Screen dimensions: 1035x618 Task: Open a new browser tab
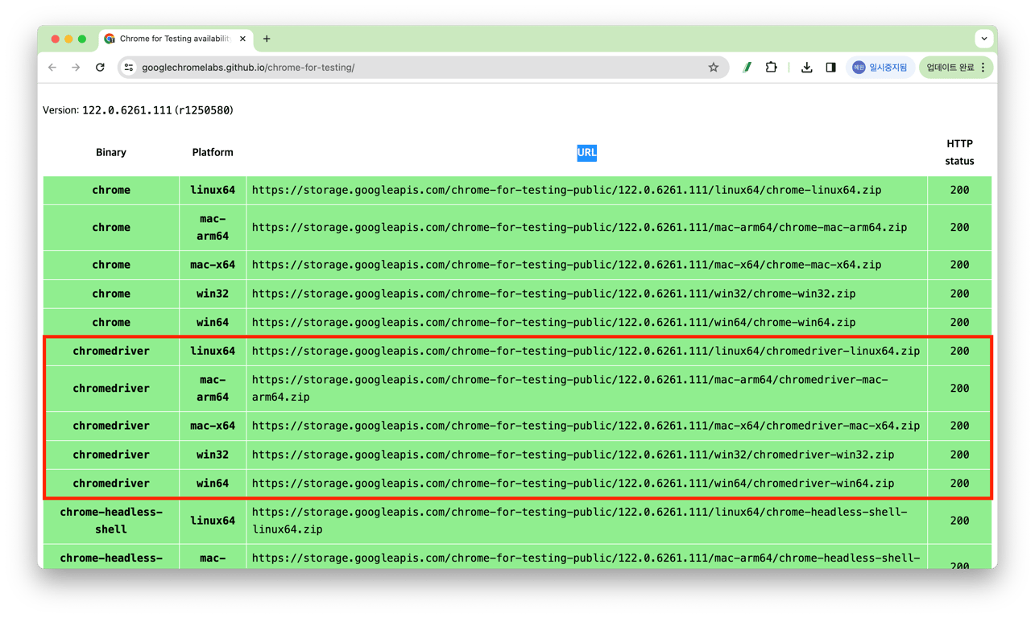[267, 39]
